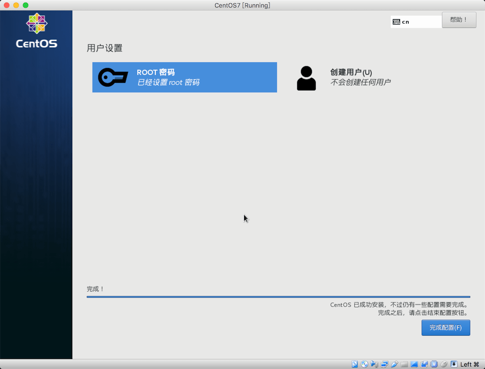Click the USB devices icon in status bar
Screen dimensions: 485x369
point(395,363)
